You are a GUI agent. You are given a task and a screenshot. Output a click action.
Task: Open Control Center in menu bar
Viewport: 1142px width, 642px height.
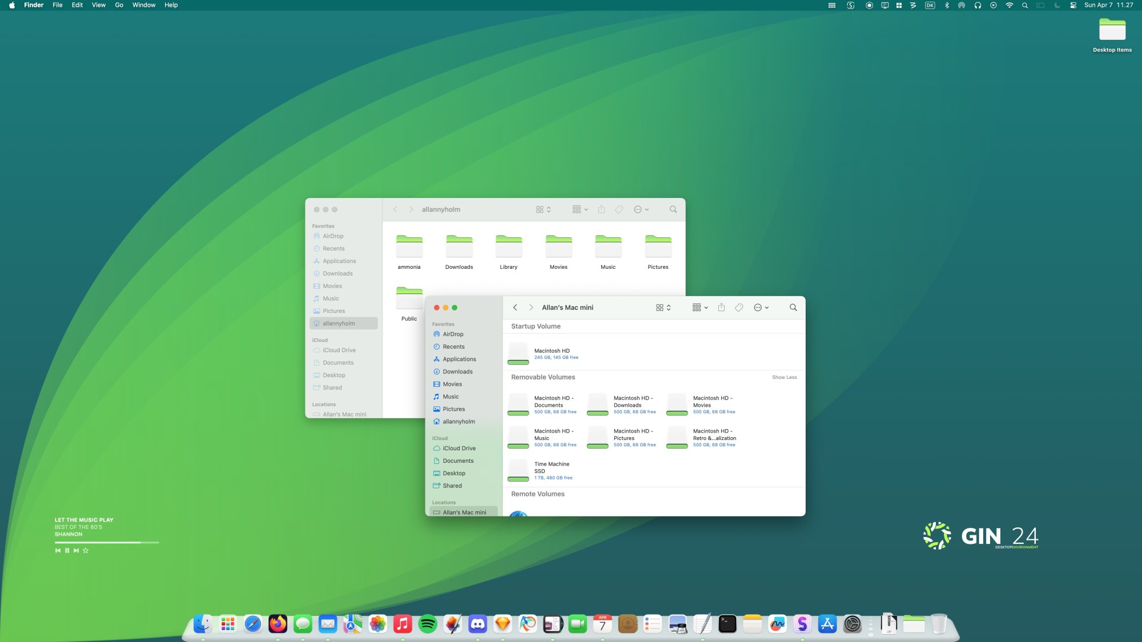[x=1073, y=5]
